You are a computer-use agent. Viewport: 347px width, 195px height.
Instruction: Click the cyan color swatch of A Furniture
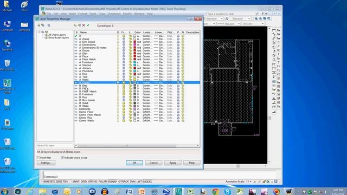point(134,62)
